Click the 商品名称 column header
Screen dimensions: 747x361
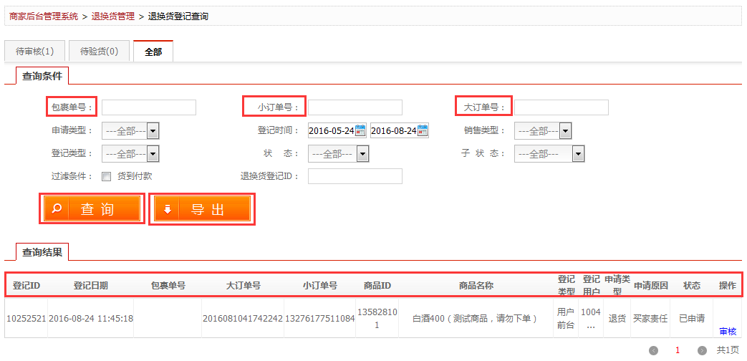click(476, 286)
